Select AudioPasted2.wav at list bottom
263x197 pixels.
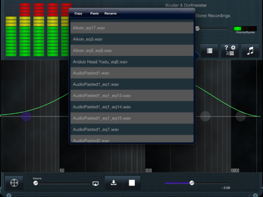coord(132,139)
